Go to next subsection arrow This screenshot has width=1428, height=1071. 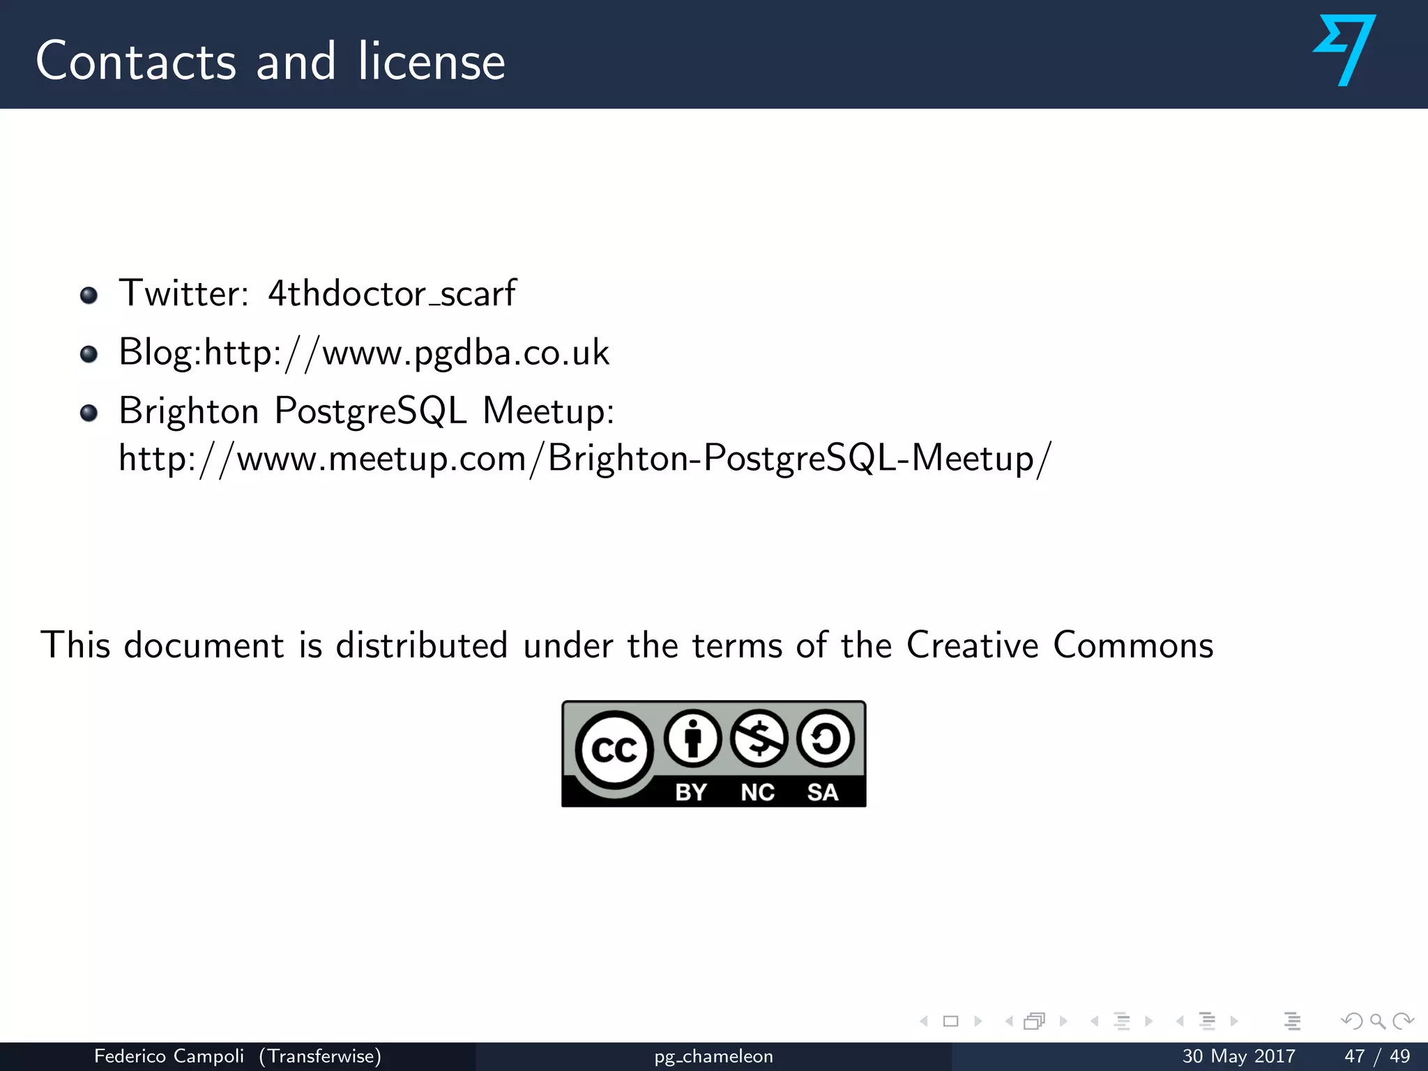click(x=1149, y=1021)
